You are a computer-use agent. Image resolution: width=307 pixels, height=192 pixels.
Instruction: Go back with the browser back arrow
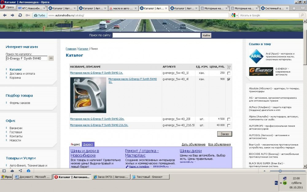(x=5, y=15)
